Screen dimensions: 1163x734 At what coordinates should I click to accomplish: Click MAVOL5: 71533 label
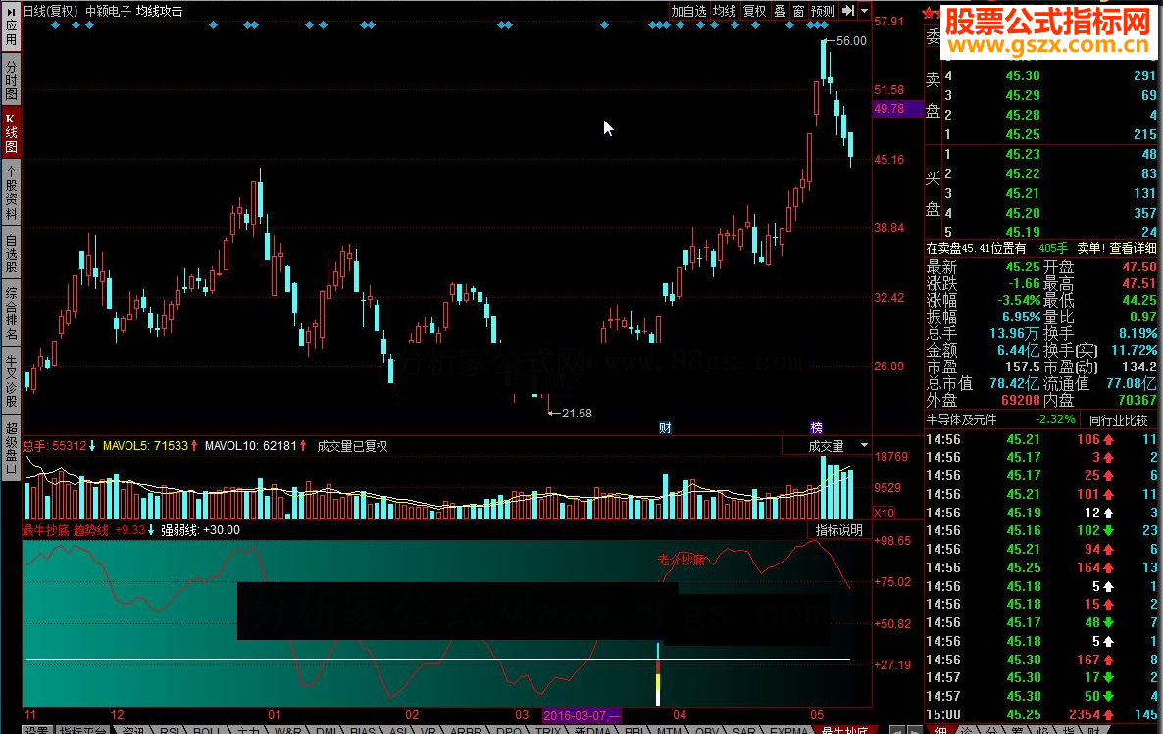pos(145,446)
